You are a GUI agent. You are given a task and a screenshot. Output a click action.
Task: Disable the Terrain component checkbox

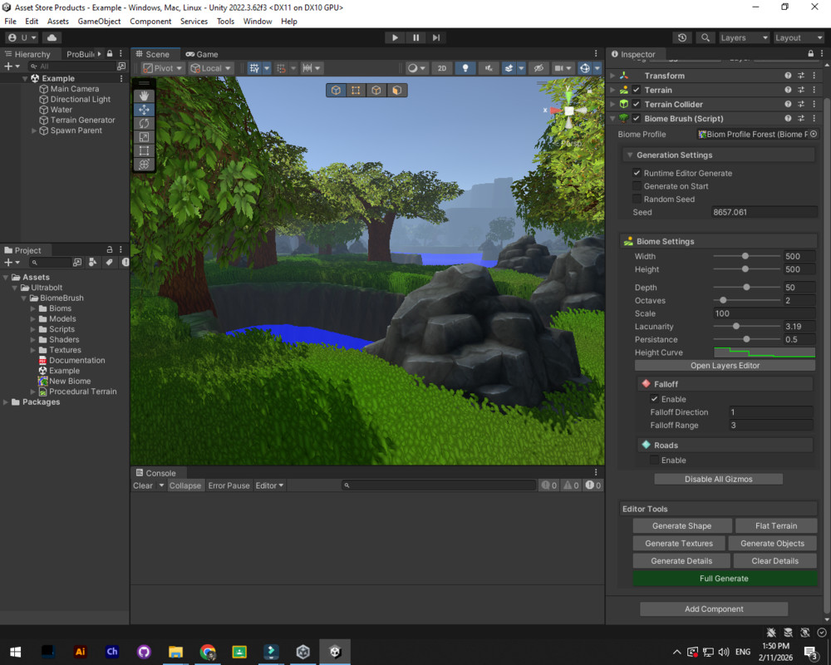pyautogui.click(x=637, y=90)
